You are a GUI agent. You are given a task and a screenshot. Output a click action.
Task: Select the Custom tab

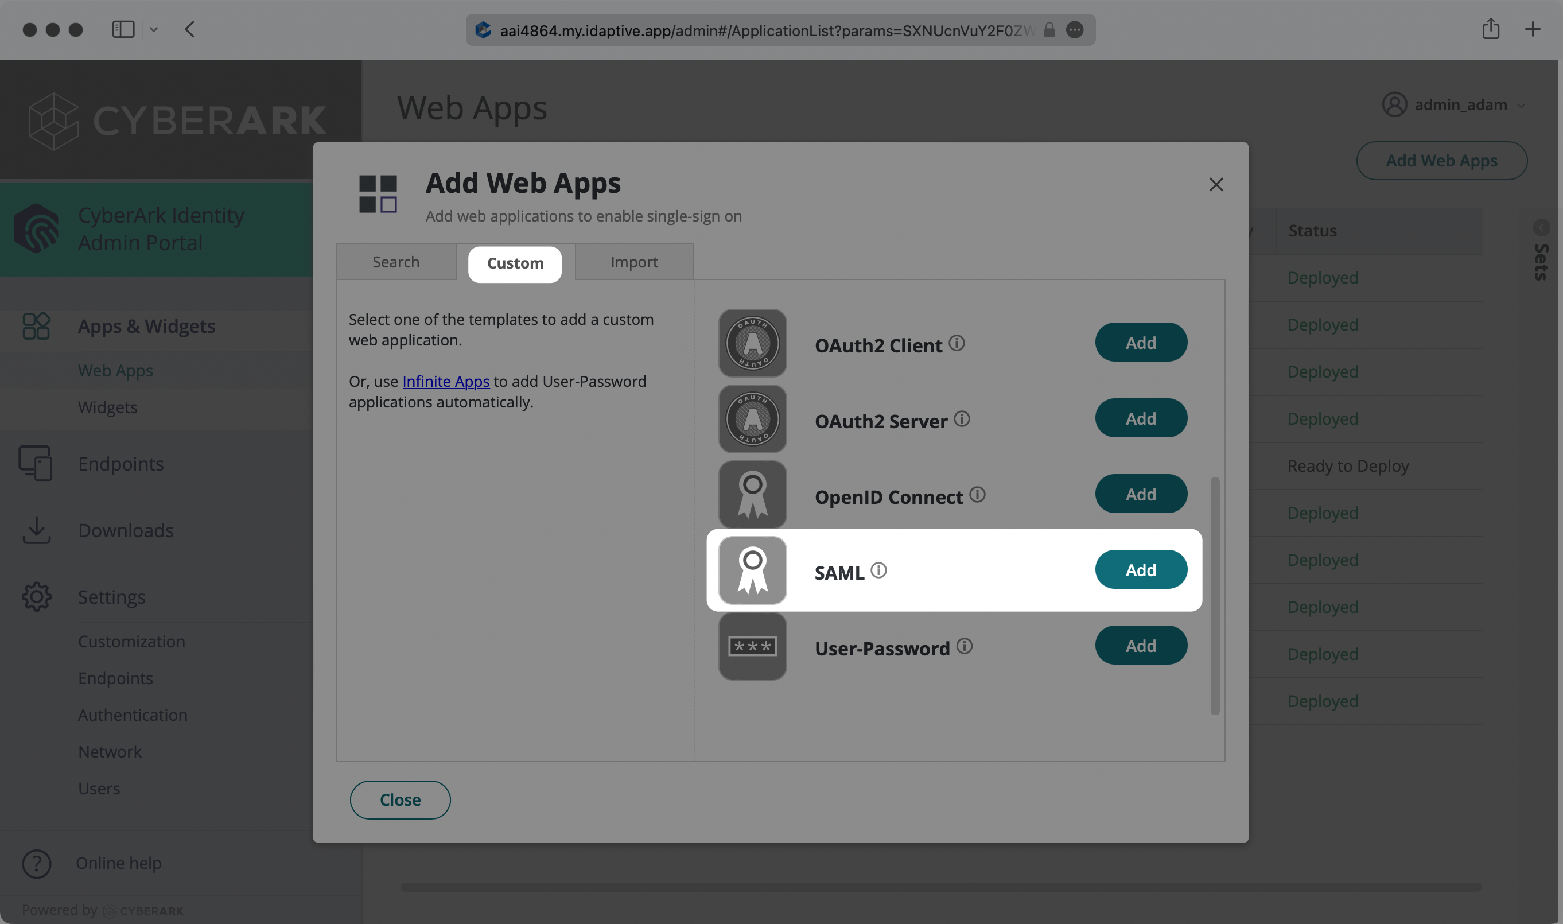pyautogui.click(x=515, y=262)
